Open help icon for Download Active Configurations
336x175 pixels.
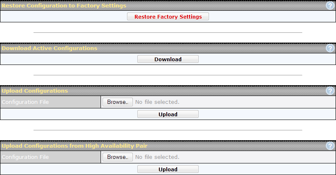(330, 48)
